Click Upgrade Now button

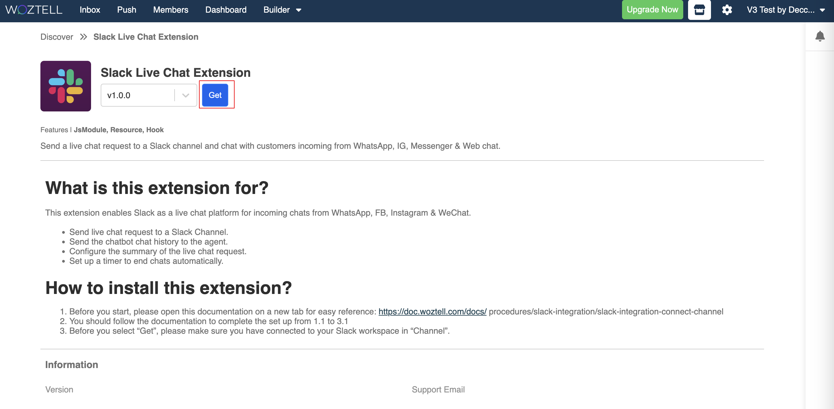(652, 10)
